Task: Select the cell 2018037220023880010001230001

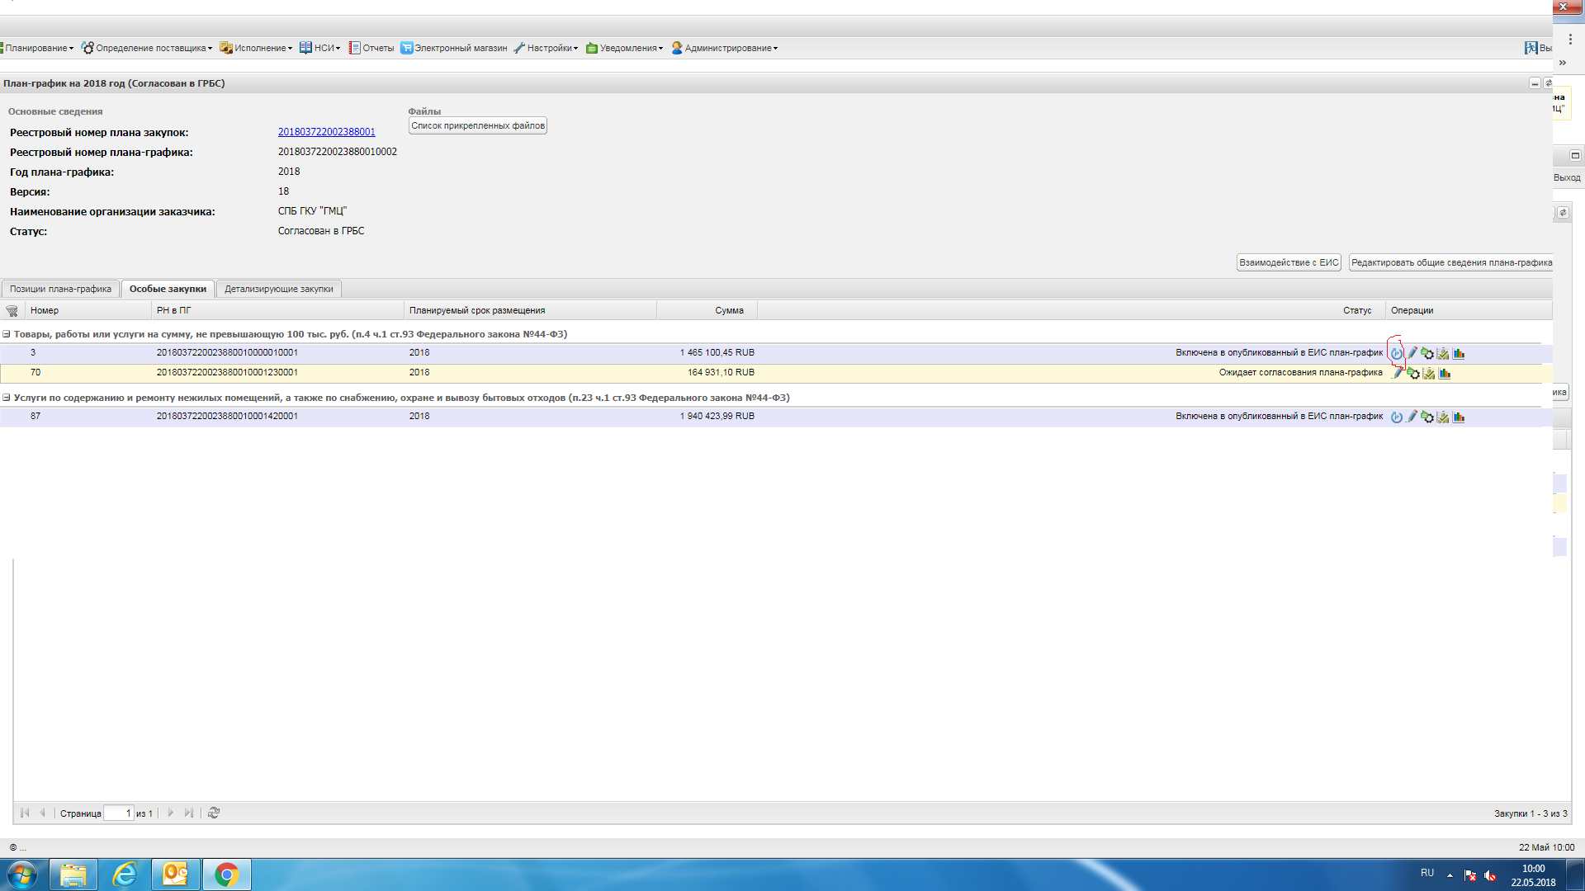Action: 227,372
